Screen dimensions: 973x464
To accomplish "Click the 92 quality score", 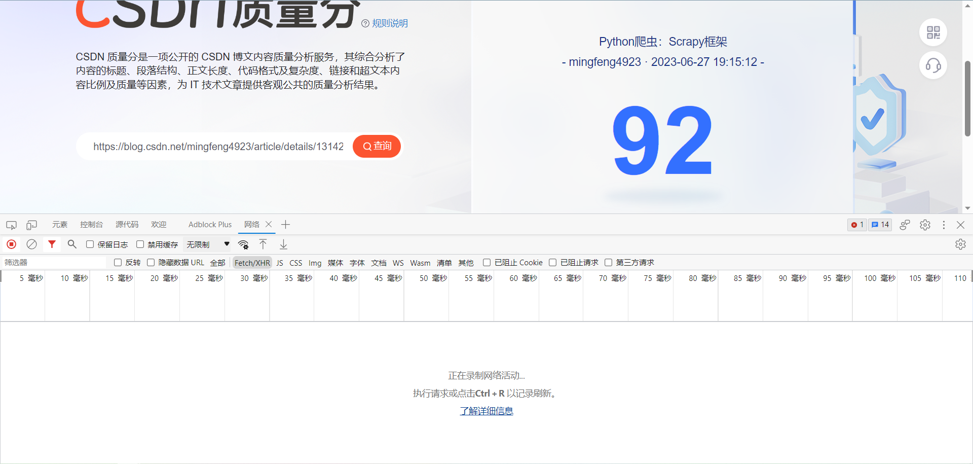I will pyautogui.click(x=663, y=139).
